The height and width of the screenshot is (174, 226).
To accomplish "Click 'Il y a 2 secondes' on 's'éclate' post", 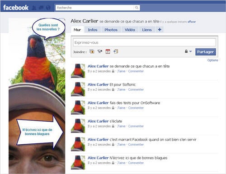I will click(x=99, y=126).
